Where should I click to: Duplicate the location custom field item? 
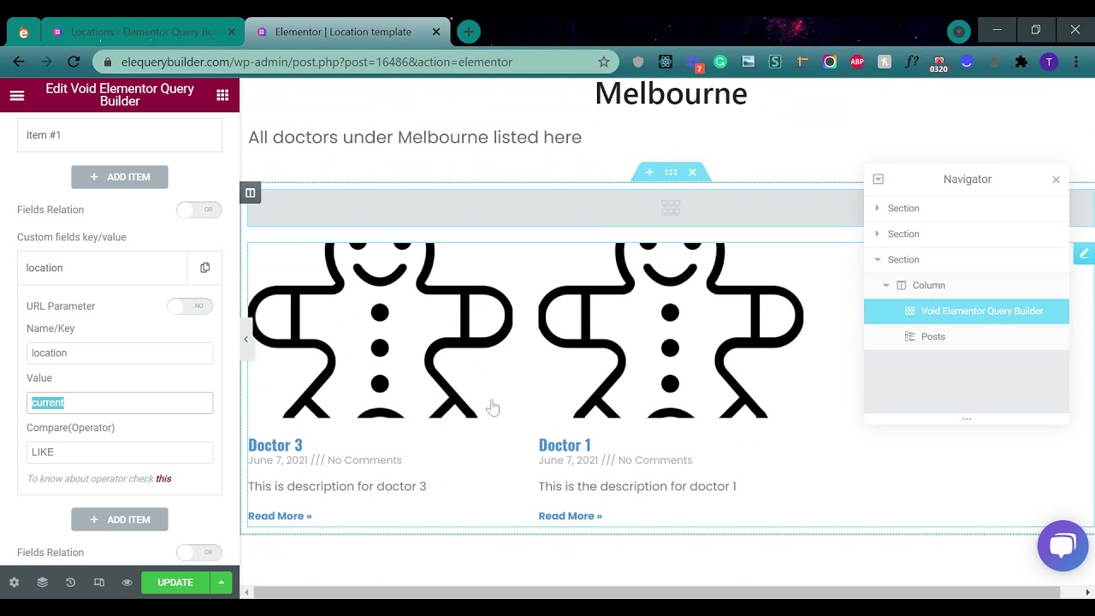205,268
